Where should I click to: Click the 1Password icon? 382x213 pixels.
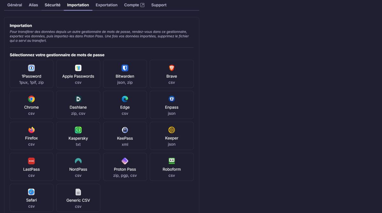click(x=32, y=68)
